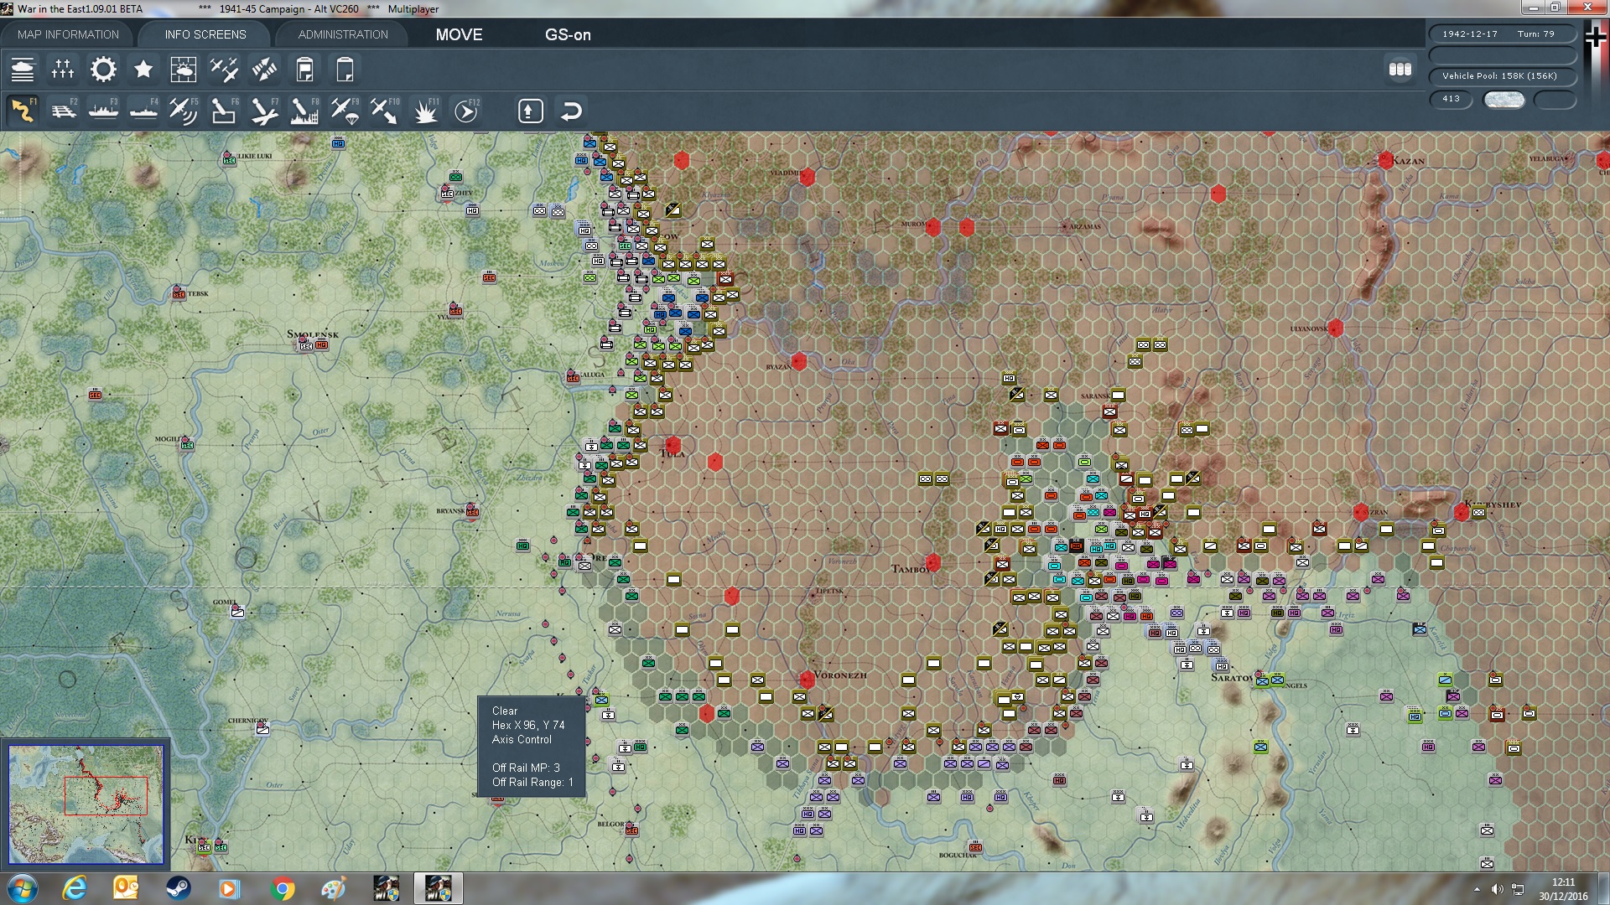The height and width of the screenshot is (905, 1610).
Task: Enable F3 naval transport mode
Action: (103, 111)
